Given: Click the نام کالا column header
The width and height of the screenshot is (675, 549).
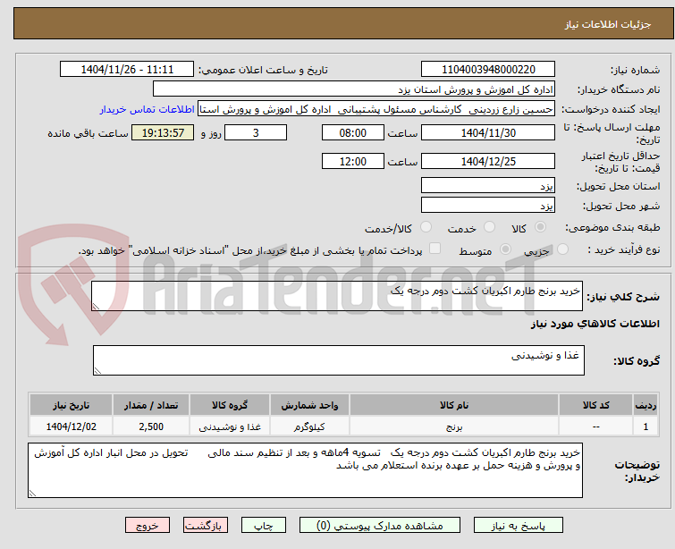Looking at the screenshot, I should tap(454, 405).
